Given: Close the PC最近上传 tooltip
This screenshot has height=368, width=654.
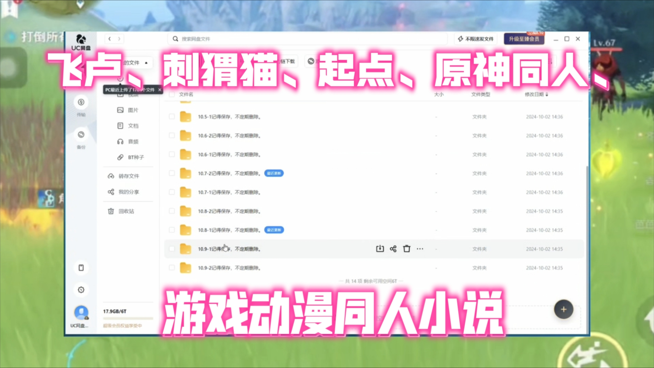Looking at the screenshot, I should coord(159,90).
